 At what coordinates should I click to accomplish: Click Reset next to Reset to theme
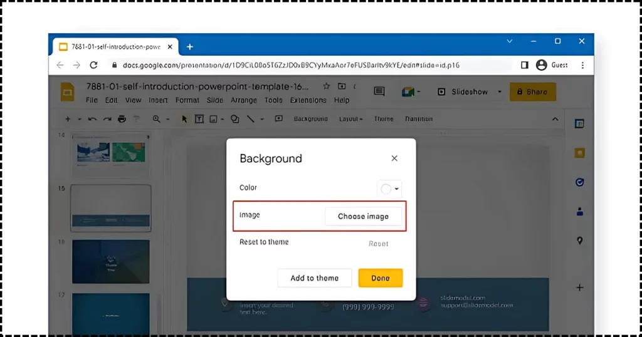378,244
